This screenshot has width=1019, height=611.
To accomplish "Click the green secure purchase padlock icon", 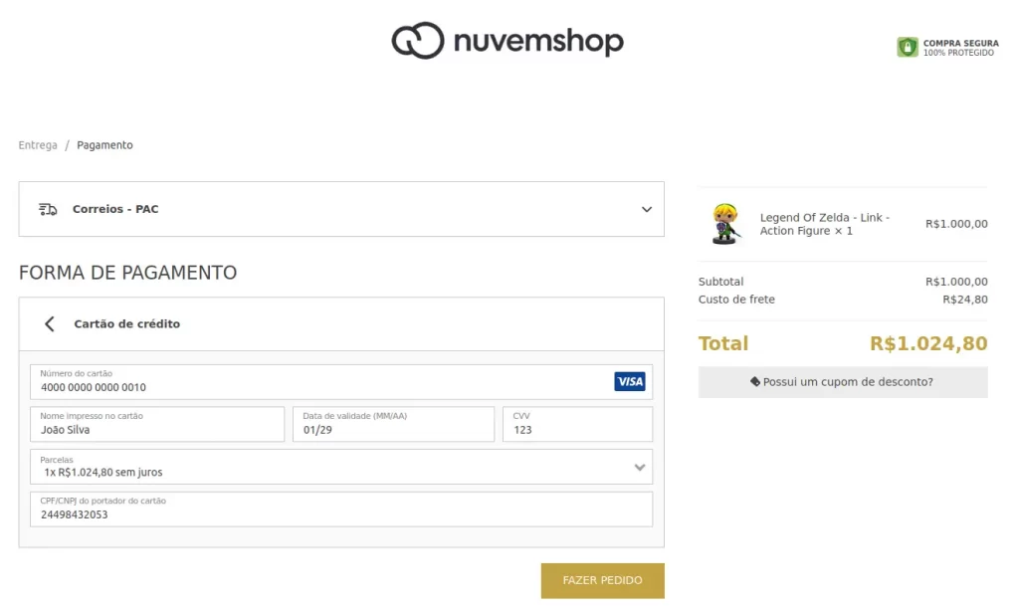I will pos(907,47).
